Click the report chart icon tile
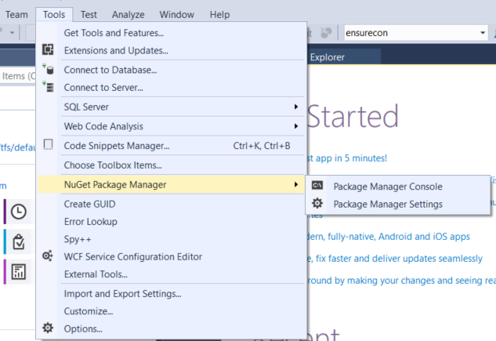Screen dimensions: 496x341 (x=18, y=272)
